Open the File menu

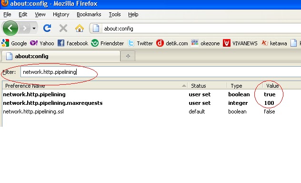[7, 14]
